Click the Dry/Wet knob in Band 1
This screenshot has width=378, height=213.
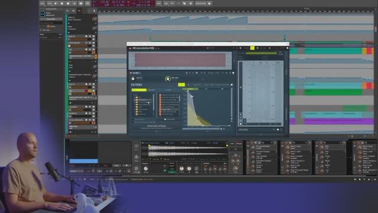(168, 79)
